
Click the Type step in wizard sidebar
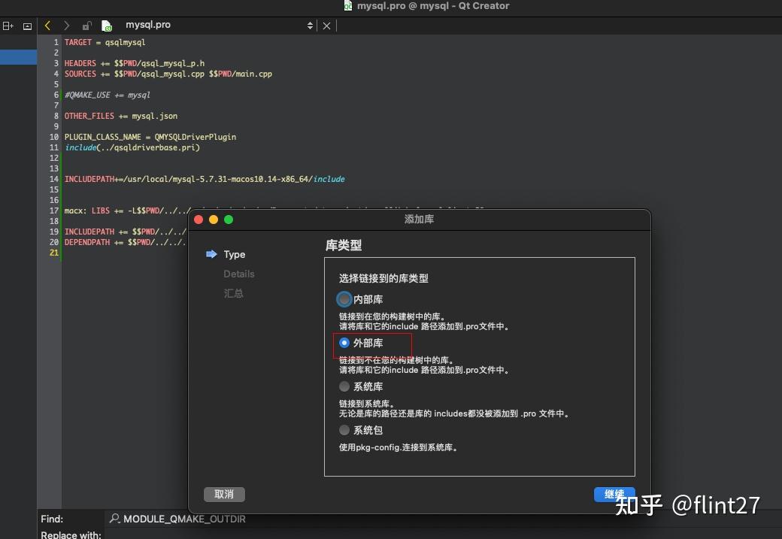pos(235,254)
